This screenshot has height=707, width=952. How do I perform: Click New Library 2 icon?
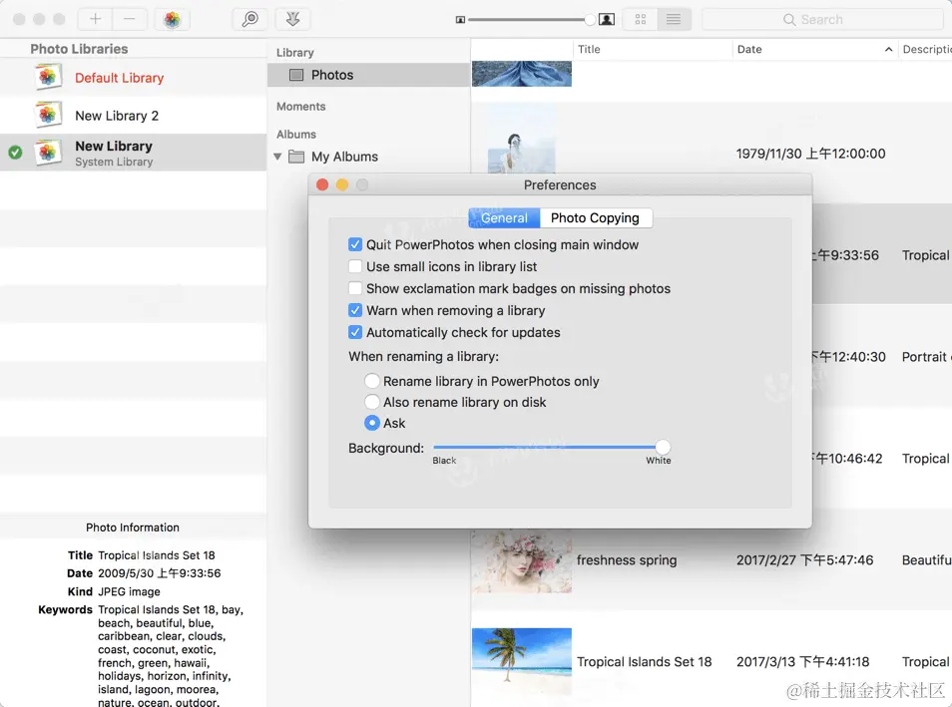[48, 115]
